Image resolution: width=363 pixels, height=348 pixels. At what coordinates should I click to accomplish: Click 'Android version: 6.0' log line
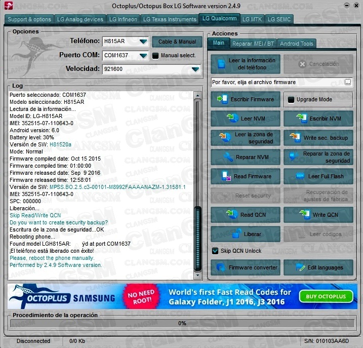click(x=34, y=131)
